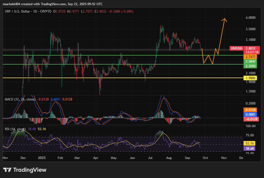Click the 3.5000 price axis label

(x=251, y=29)
